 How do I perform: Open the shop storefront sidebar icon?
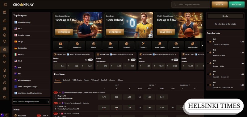[x=5, y=89]
